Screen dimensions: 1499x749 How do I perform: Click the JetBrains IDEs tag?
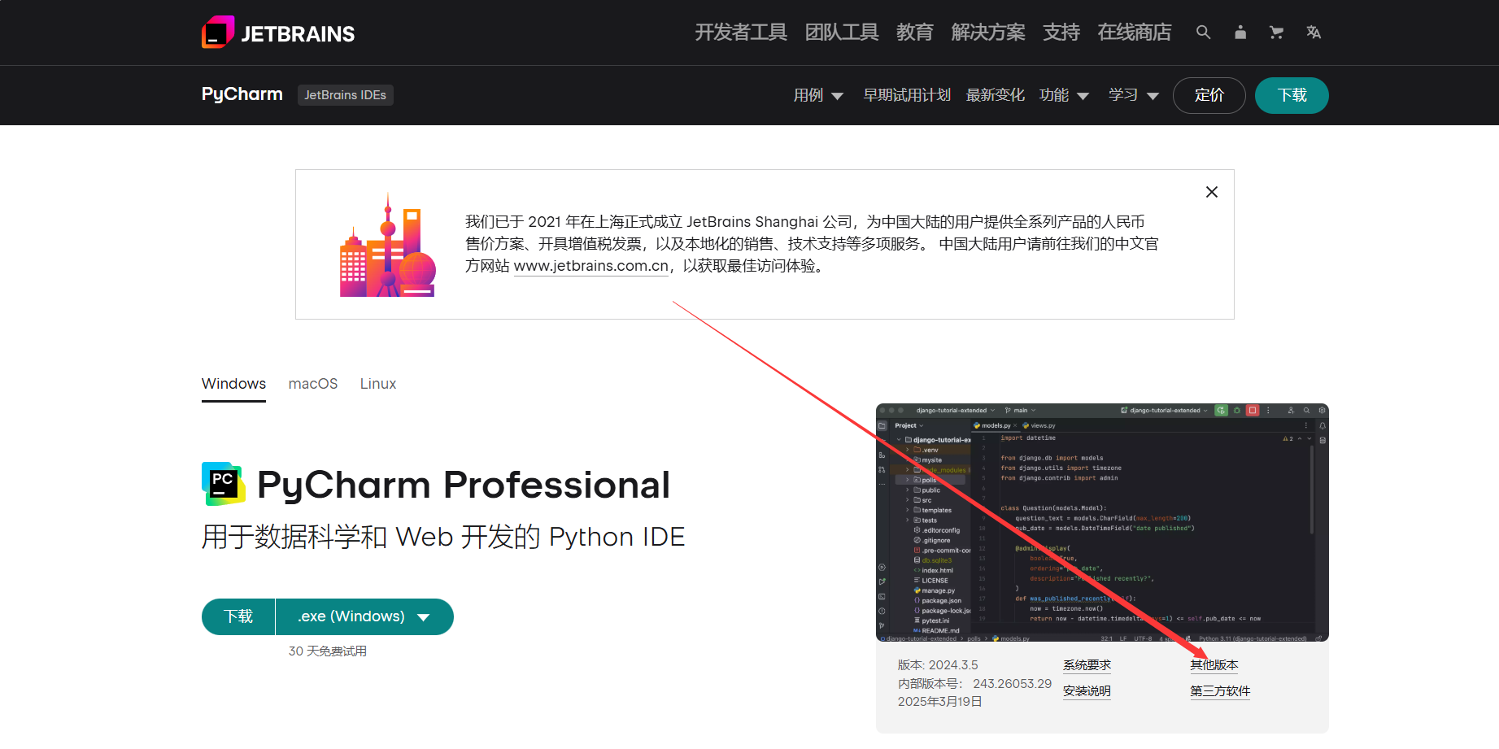[x=345, y=95]
